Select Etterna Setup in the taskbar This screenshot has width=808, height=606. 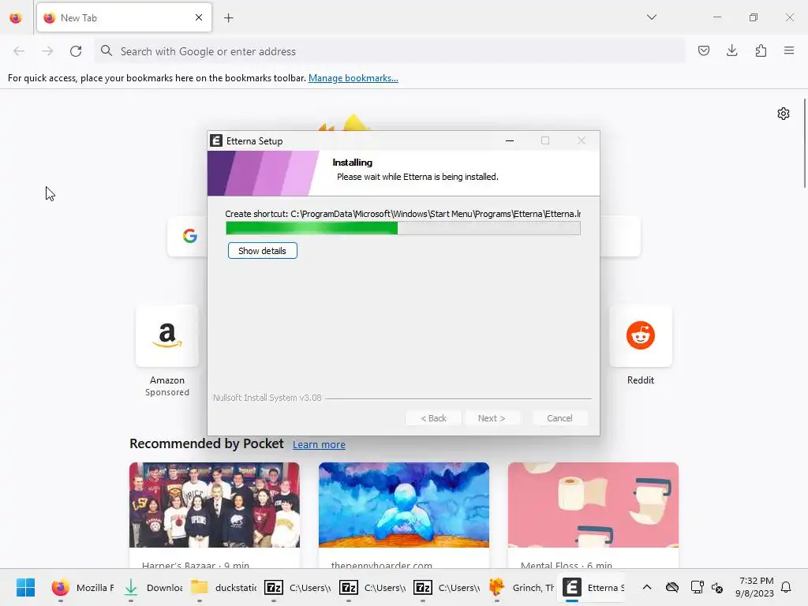coord(593,587)
